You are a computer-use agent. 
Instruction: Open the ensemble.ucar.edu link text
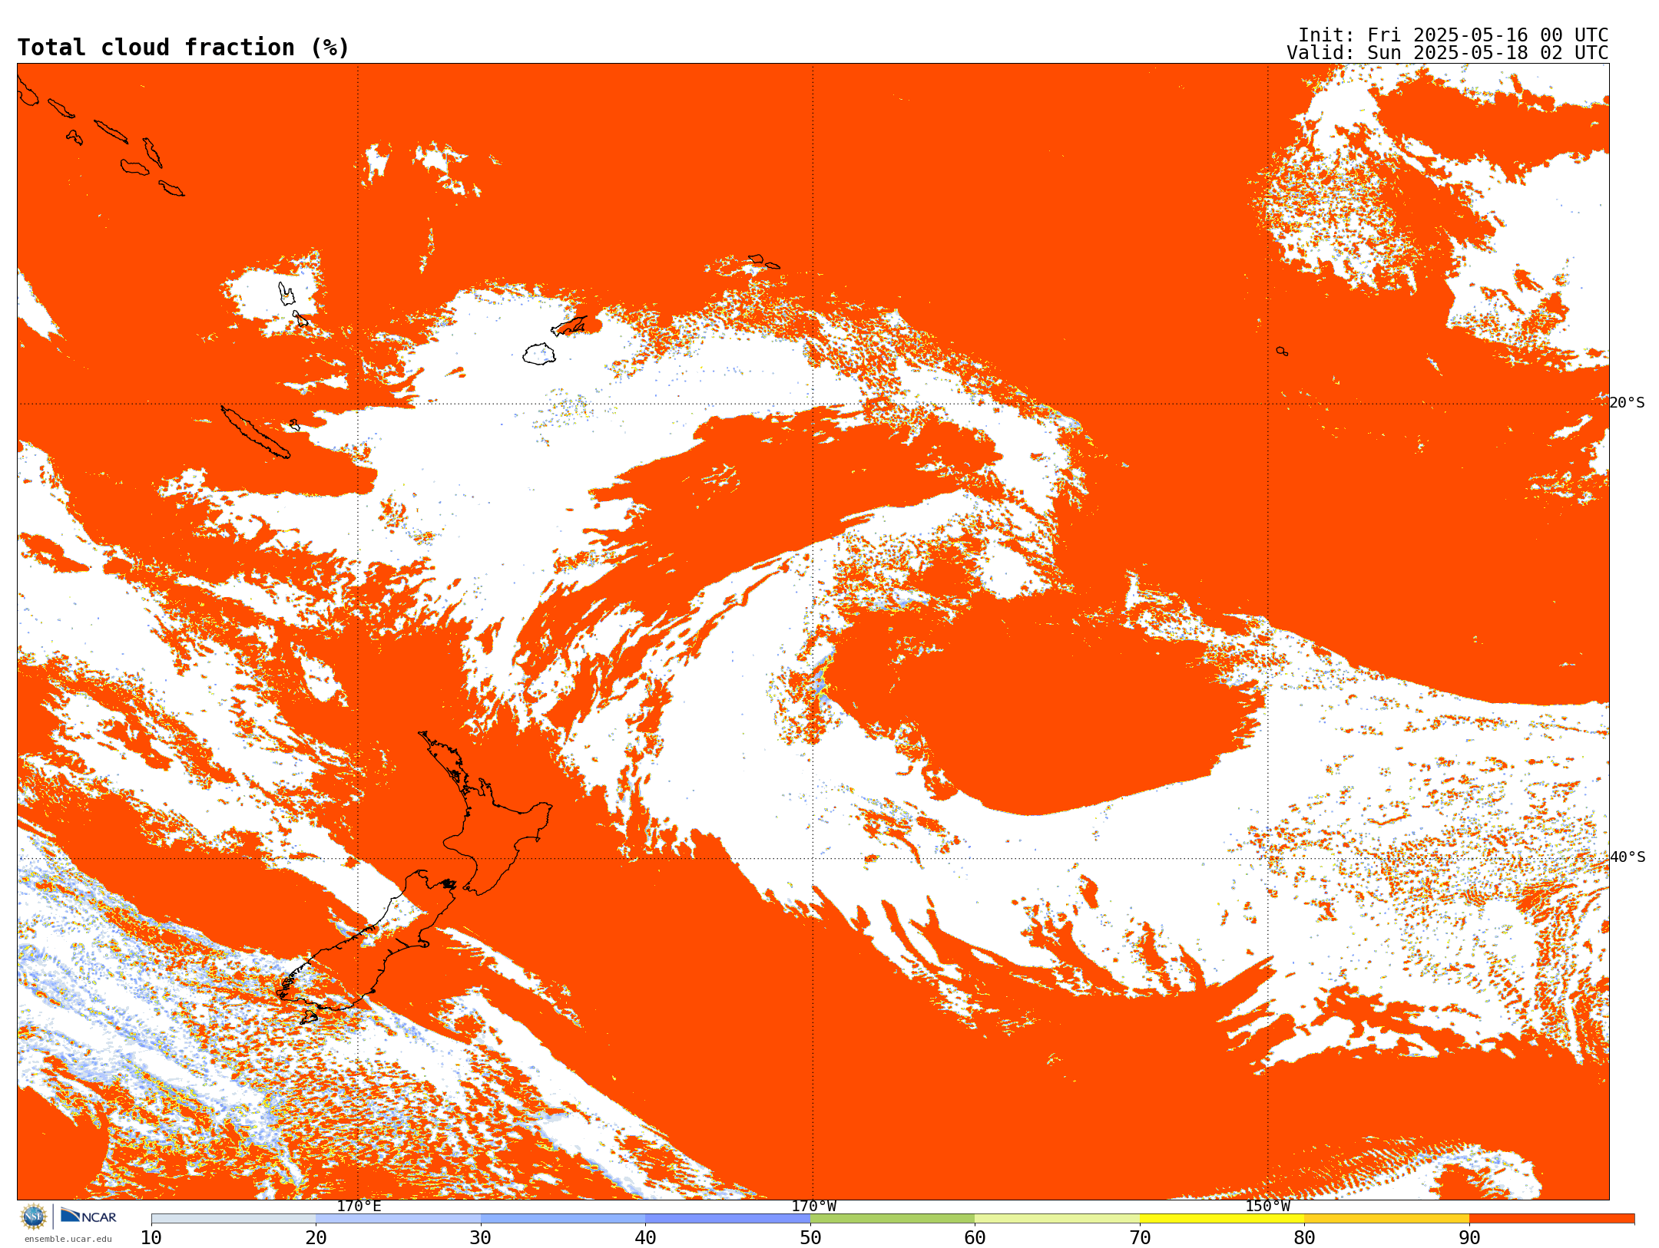point(68,1239)
